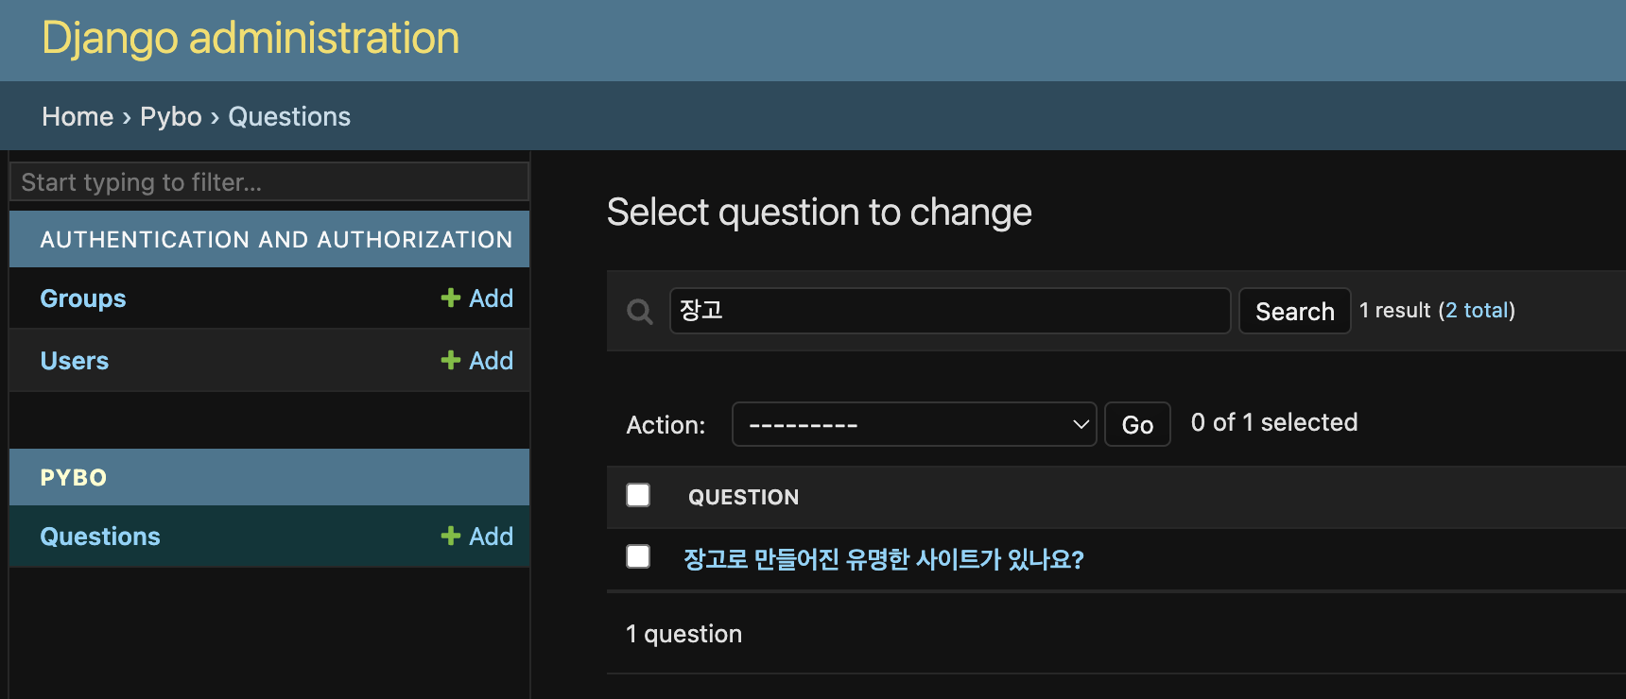Click the search box containing 장고
This screenshot has height=699, width=1626.
[949, 311]
